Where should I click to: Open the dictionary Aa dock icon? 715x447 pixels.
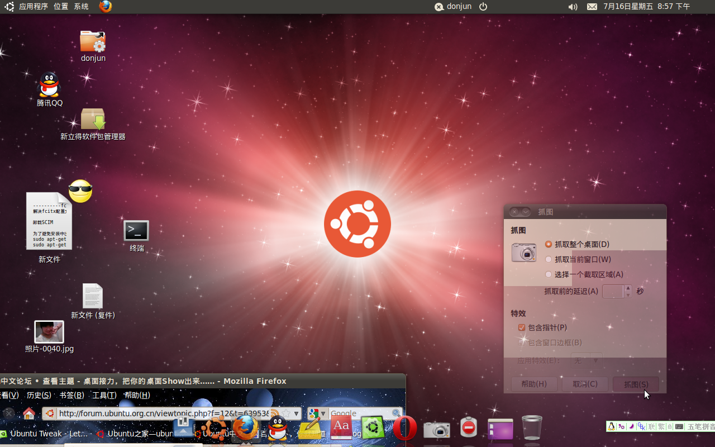pyautogui.click(x=341, y=429)
